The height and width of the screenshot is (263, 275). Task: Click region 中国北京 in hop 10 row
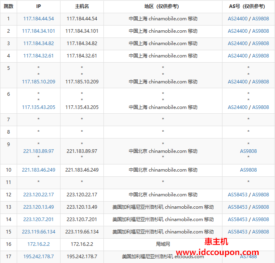pyautogui.click(x=138, y=170)
